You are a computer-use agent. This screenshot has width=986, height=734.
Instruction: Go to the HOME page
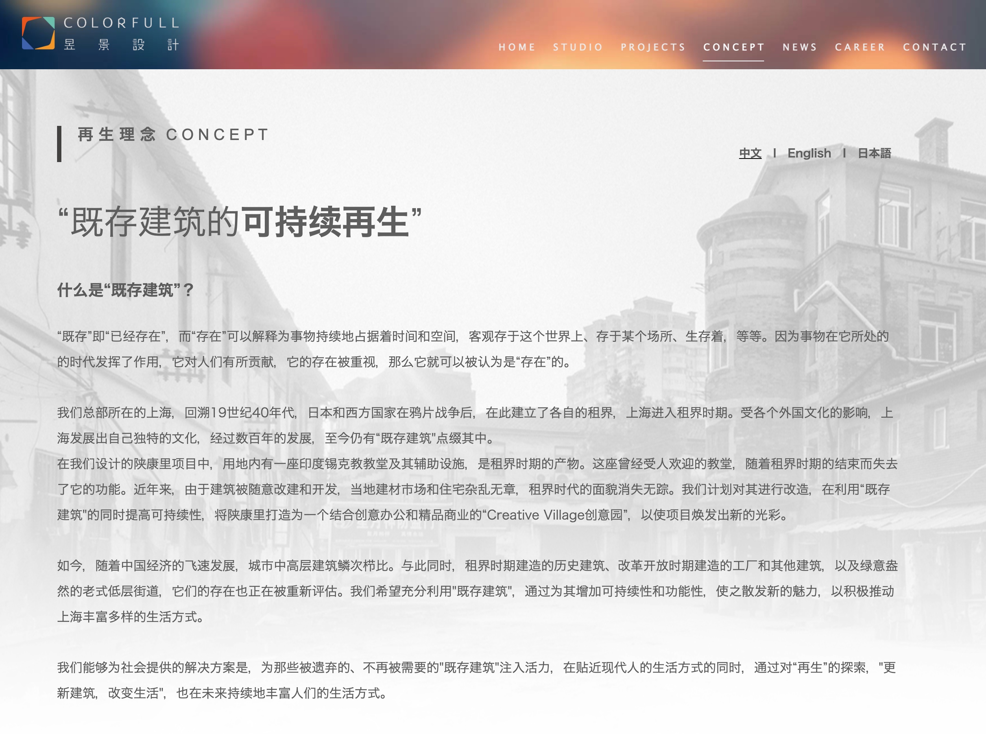[517, 47]
